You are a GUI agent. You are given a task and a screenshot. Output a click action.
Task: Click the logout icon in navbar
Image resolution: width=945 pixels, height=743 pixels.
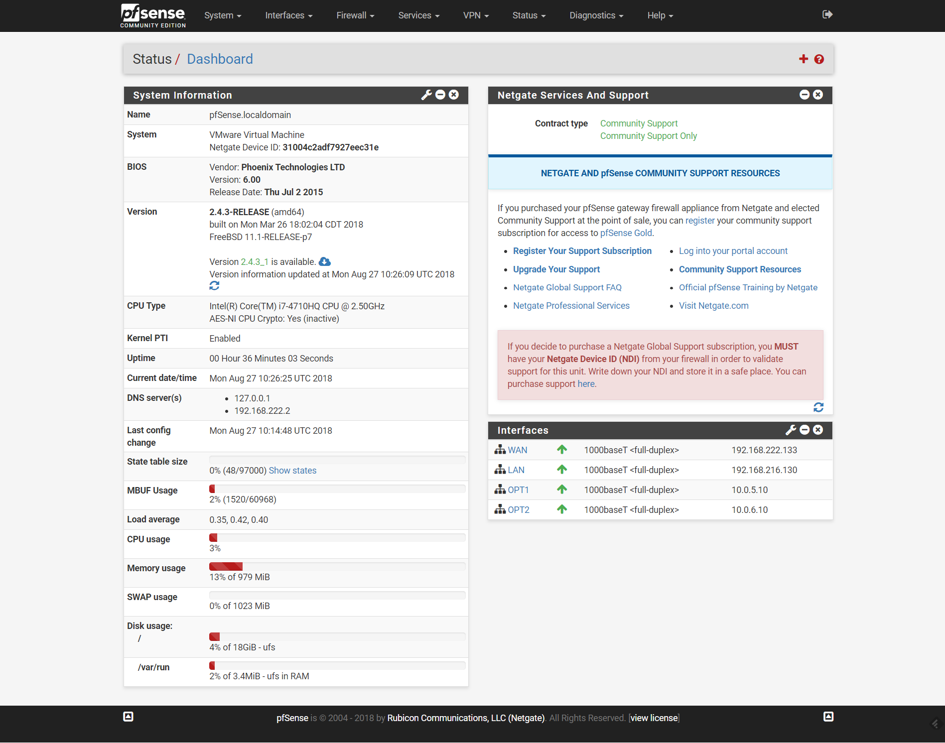coord(827,14)
